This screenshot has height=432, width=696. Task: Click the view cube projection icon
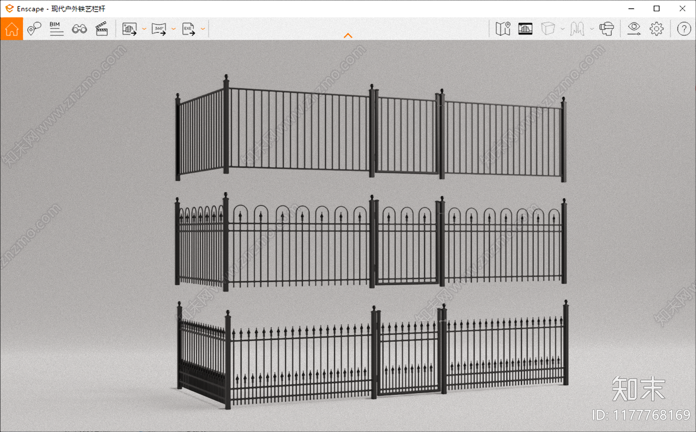point(548,29)
